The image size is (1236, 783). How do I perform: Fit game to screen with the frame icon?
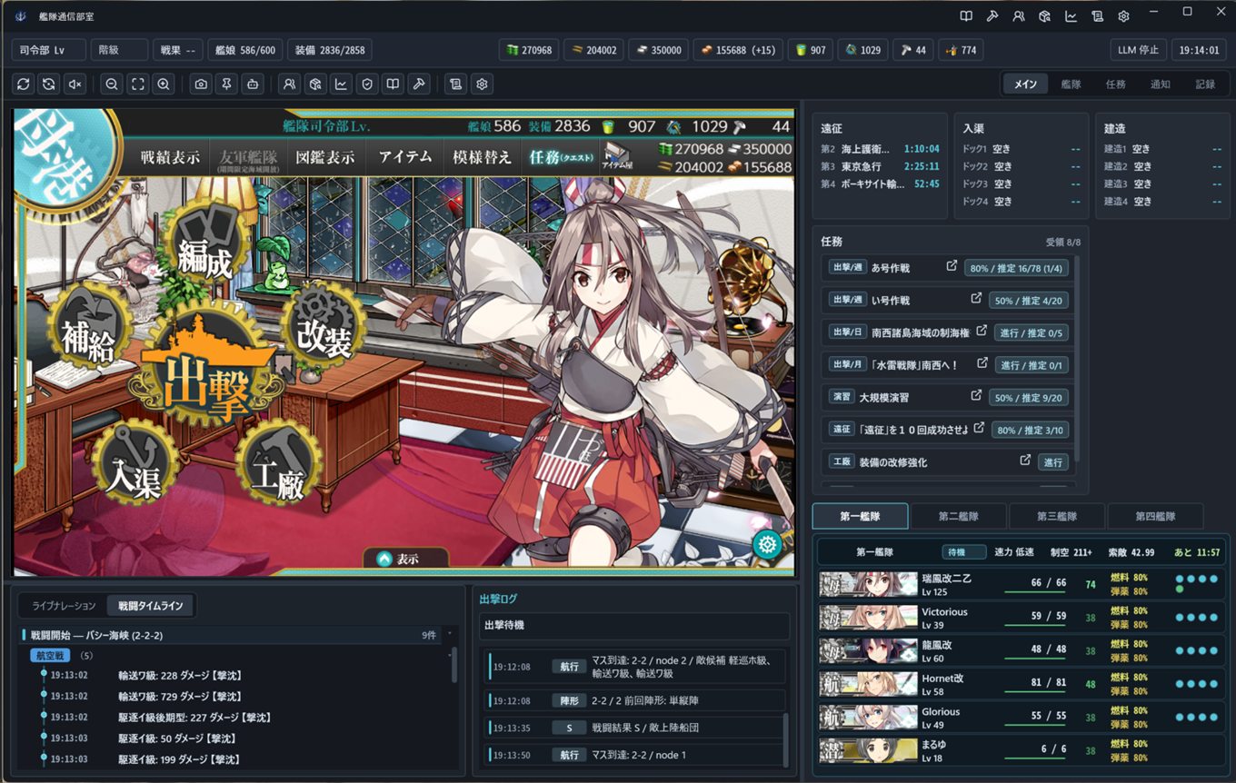pyautogui.click(x=138, y=84)
